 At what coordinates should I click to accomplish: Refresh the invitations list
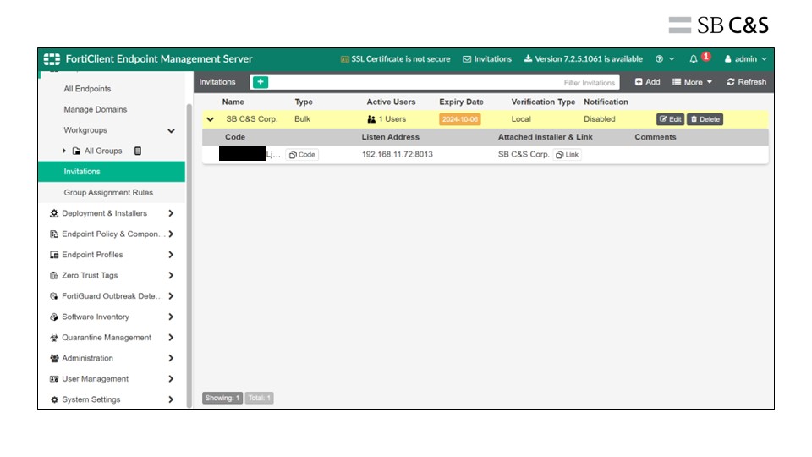tap(746, 82)
